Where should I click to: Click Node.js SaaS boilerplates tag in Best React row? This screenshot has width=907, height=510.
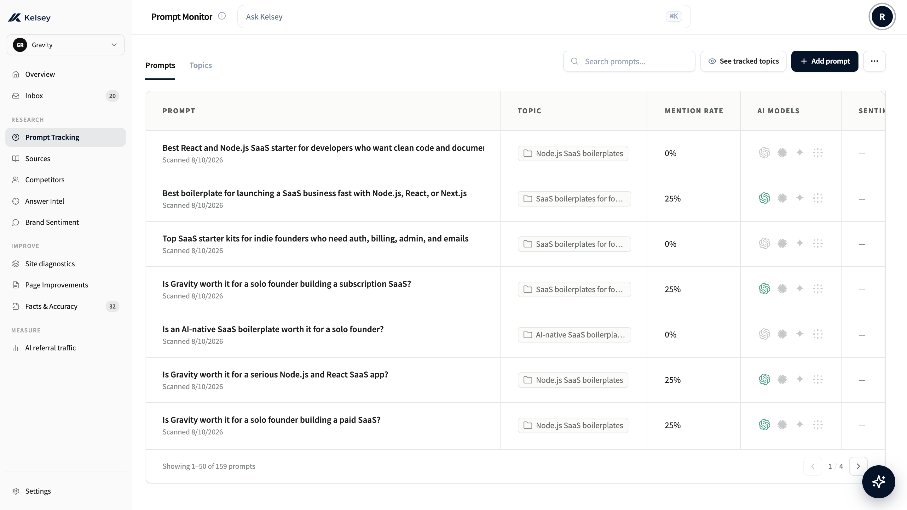point(573,153)
